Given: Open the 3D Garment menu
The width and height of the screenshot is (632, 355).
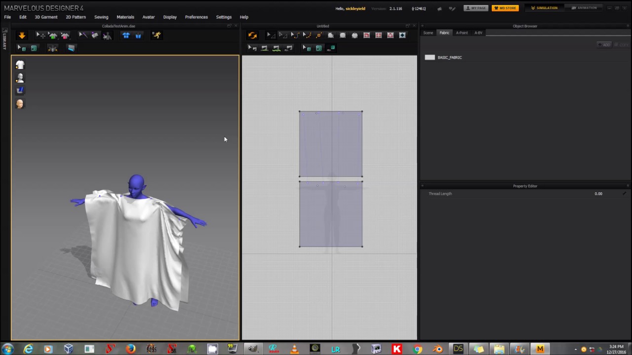Looking at the screenshot, I should click(46, 17).
